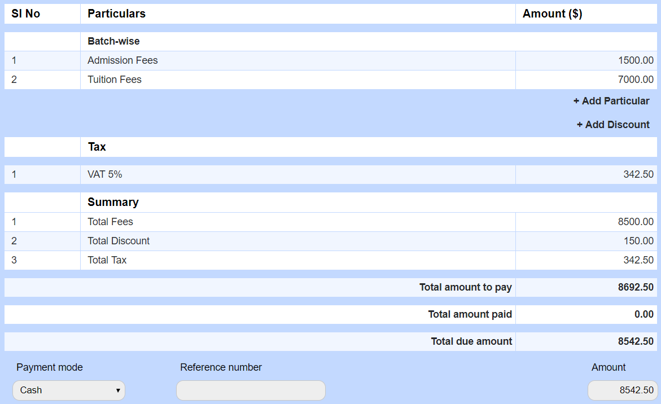This screenshot has width=661, height=404.
Task: Click the Particulars column header
Action: pos(116,14)
